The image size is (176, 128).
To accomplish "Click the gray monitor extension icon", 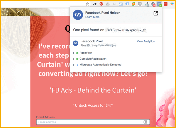I will pos(140,4).
